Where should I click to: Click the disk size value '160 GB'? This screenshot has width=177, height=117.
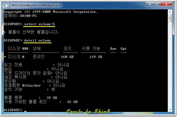tap(67, 57)
